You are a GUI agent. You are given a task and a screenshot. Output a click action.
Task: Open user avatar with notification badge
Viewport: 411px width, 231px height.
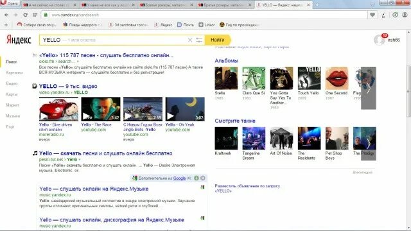(380, 40)
